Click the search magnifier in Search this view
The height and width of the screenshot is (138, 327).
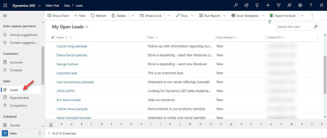pos(316,27)
